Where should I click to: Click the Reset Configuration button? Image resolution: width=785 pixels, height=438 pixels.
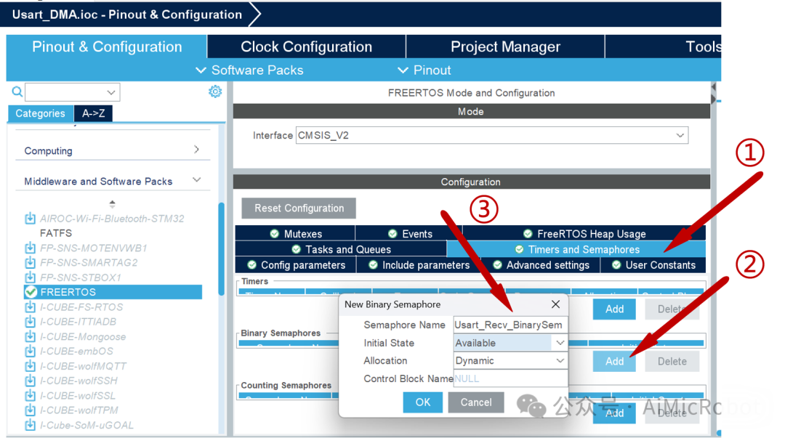click(x=299, y=208)
